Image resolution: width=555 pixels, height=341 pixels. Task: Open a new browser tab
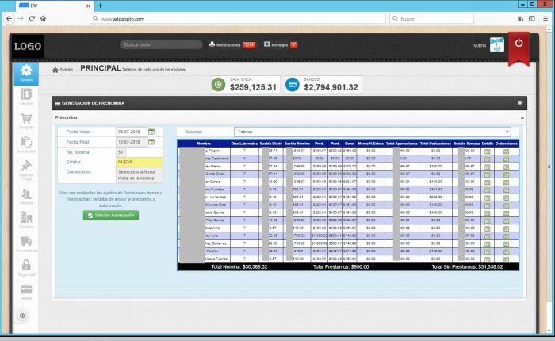click(x=99, y=6)
